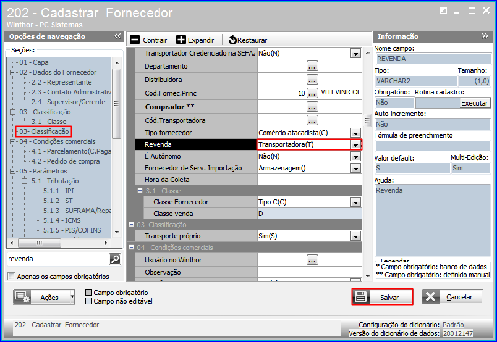Click the field grid vertical scrollbar thumb
Screen dimensions: 497x342
pos(367,120)
